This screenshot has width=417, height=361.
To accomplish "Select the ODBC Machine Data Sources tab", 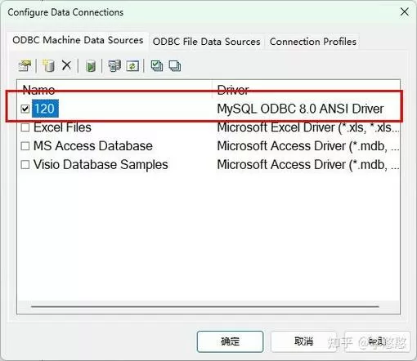I will [78, 40].
